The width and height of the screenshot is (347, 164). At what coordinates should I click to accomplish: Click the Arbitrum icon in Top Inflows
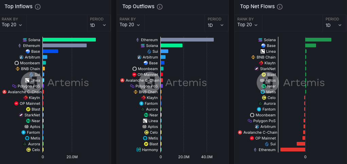[x=21, y=57]
